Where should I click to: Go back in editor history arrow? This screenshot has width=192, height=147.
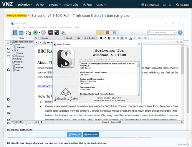point(36,42)
